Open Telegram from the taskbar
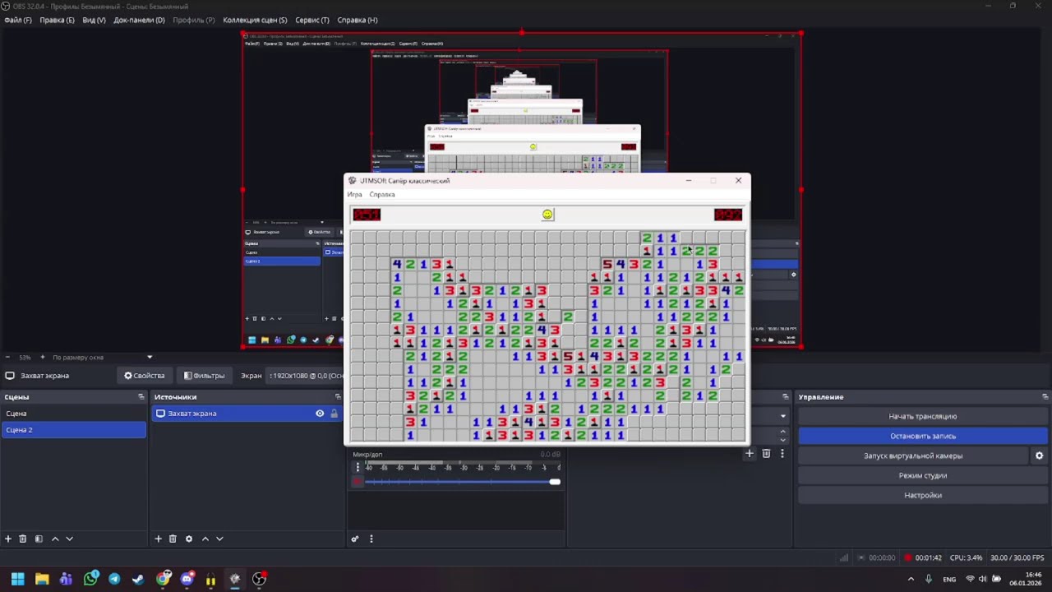Viewport: 1052px width, 592px height. [114, 579]
